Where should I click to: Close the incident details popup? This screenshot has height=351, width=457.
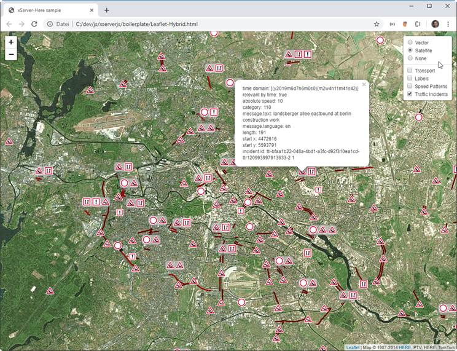pyautogui.click(x=364, y=84)
